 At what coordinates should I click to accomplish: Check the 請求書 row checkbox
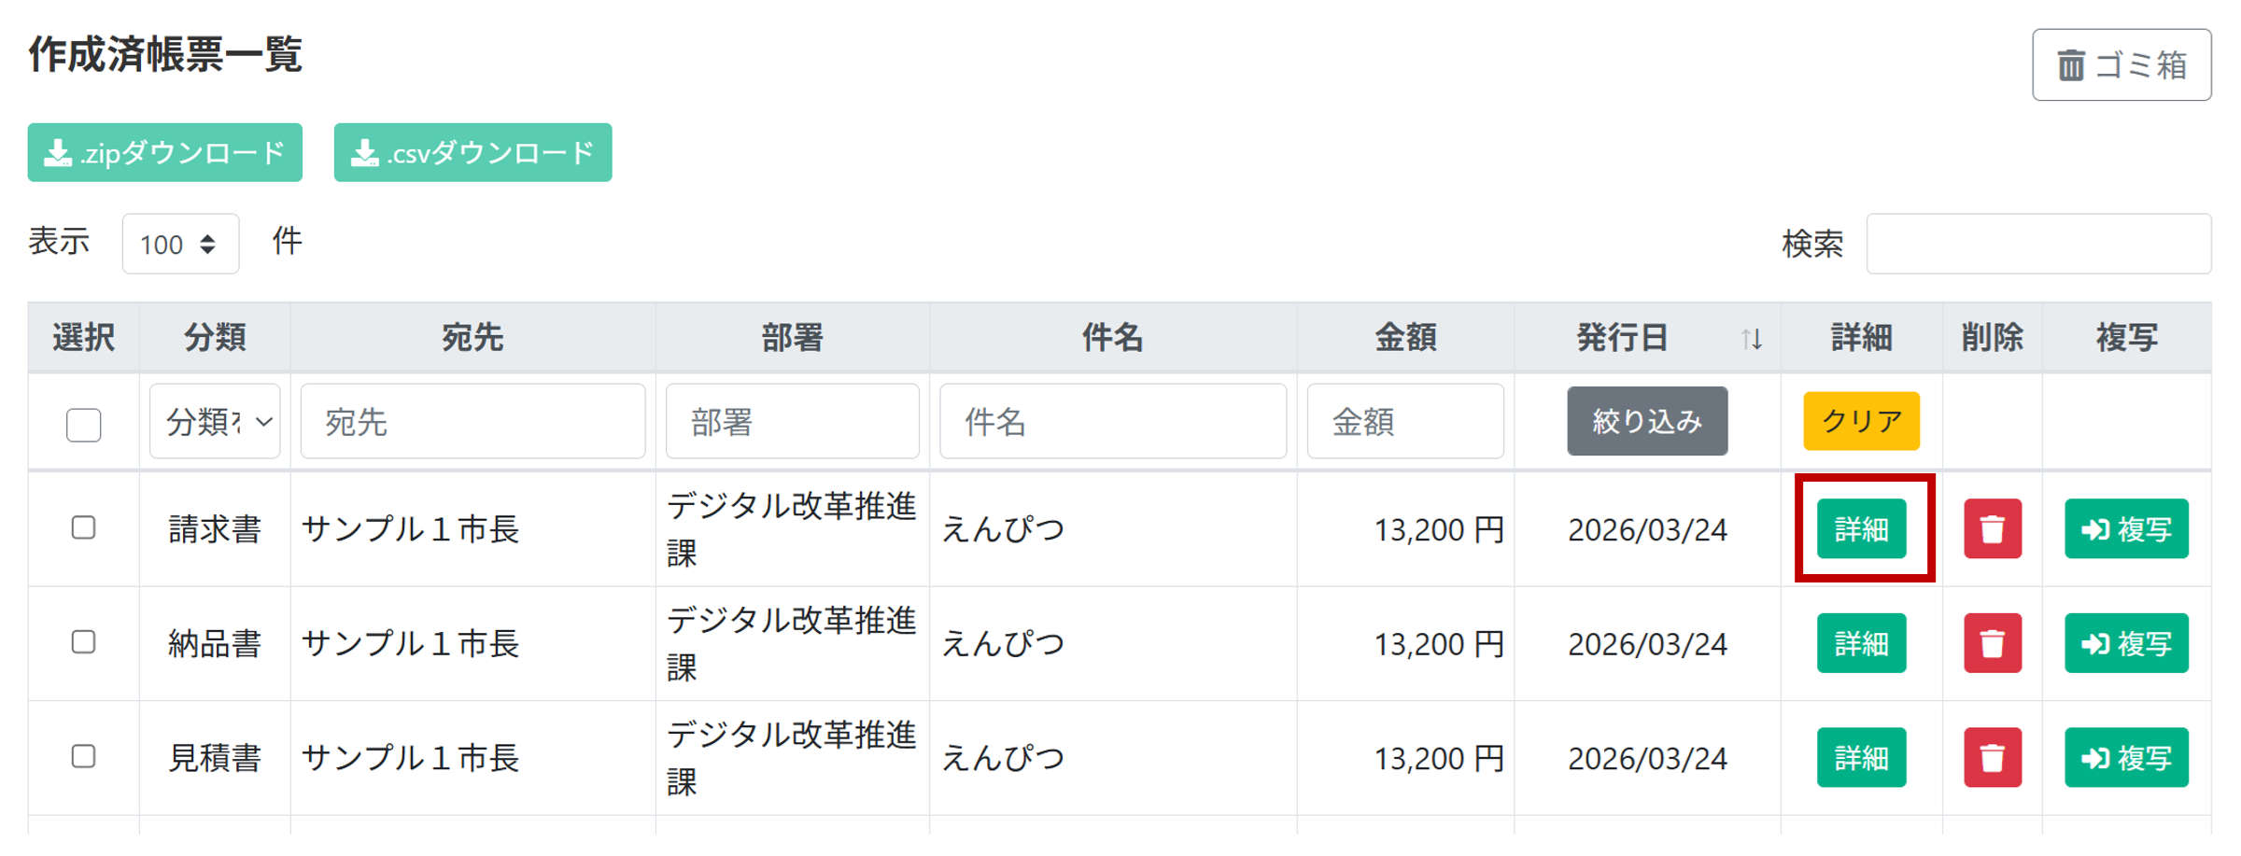84,527
